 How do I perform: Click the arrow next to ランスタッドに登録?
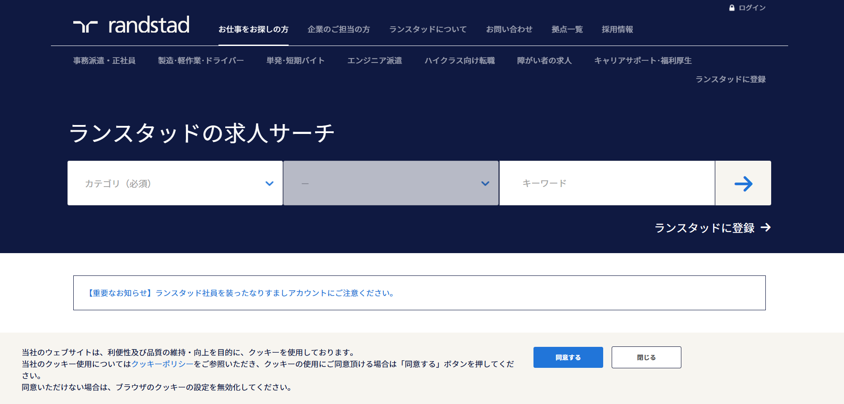point(766,228)
